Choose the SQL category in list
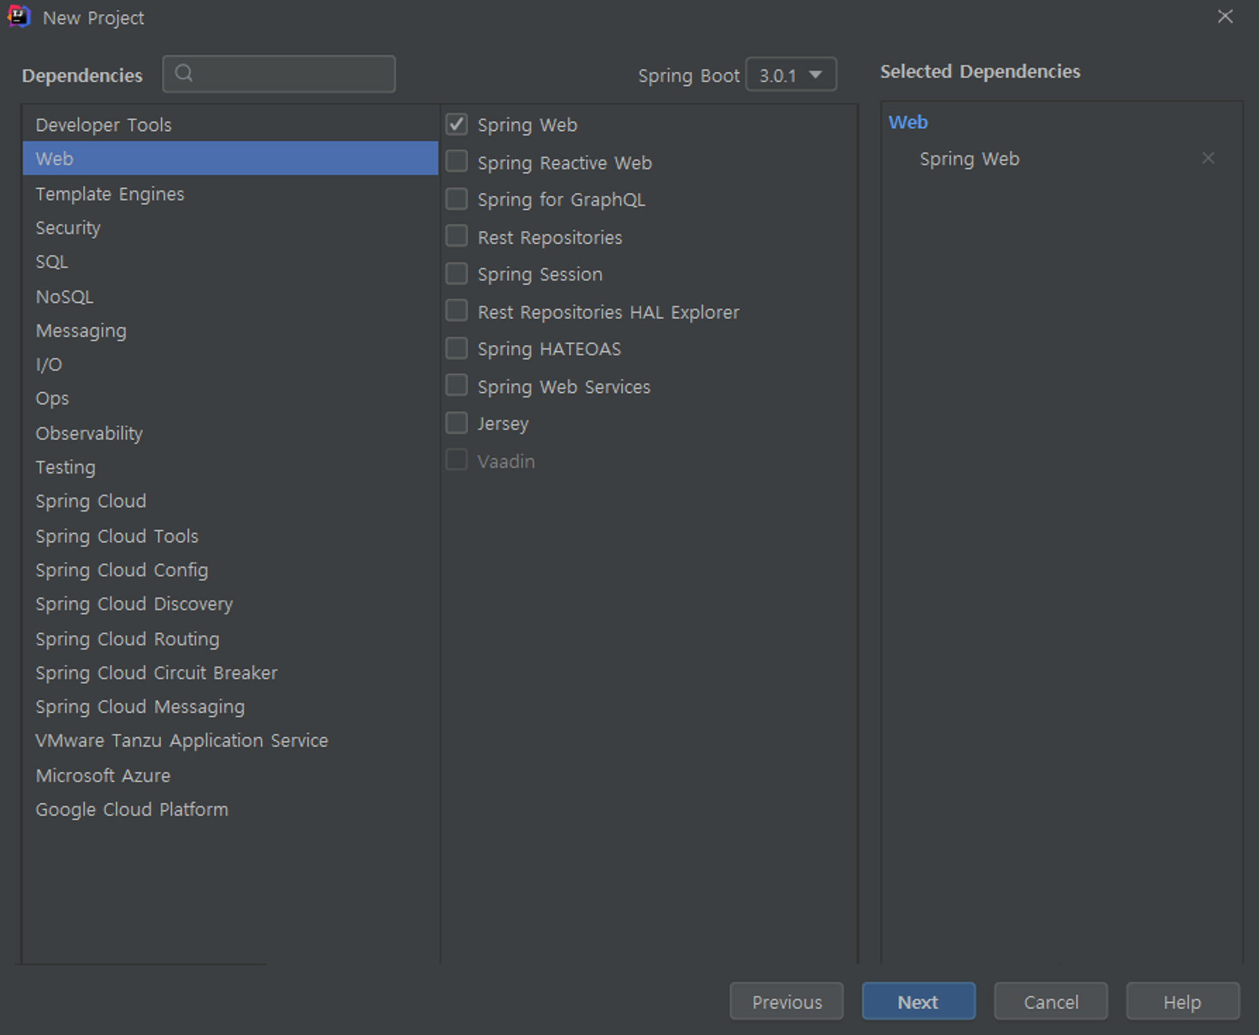The image size is (1259, 1035). coord(52,262)
